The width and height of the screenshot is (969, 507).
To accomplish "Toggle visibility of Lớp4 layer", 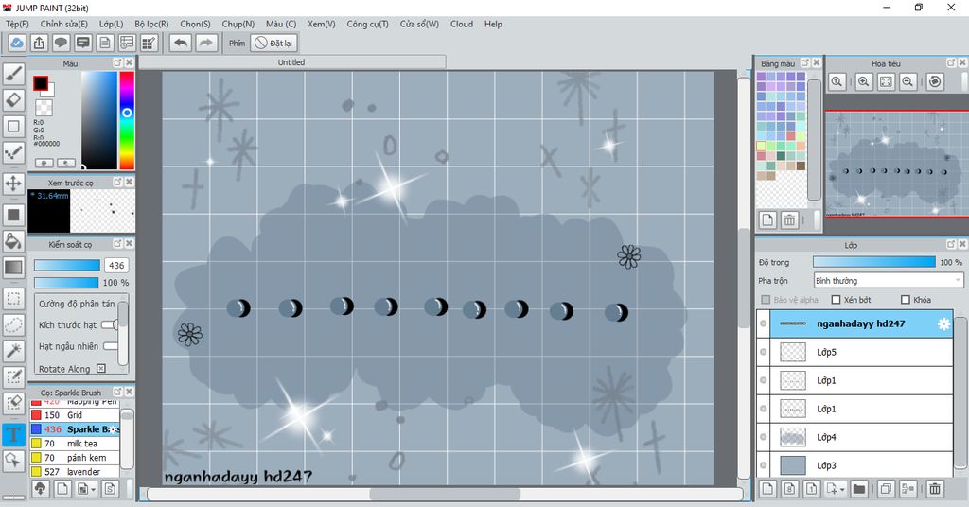I will point(764,437).
